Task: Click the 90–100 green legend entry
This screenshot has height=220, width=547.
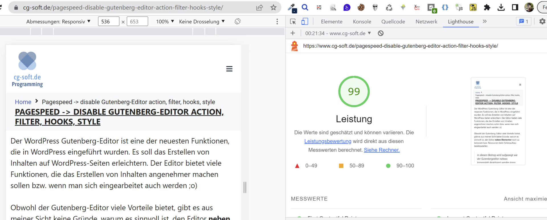Action: tap(400, 166)
